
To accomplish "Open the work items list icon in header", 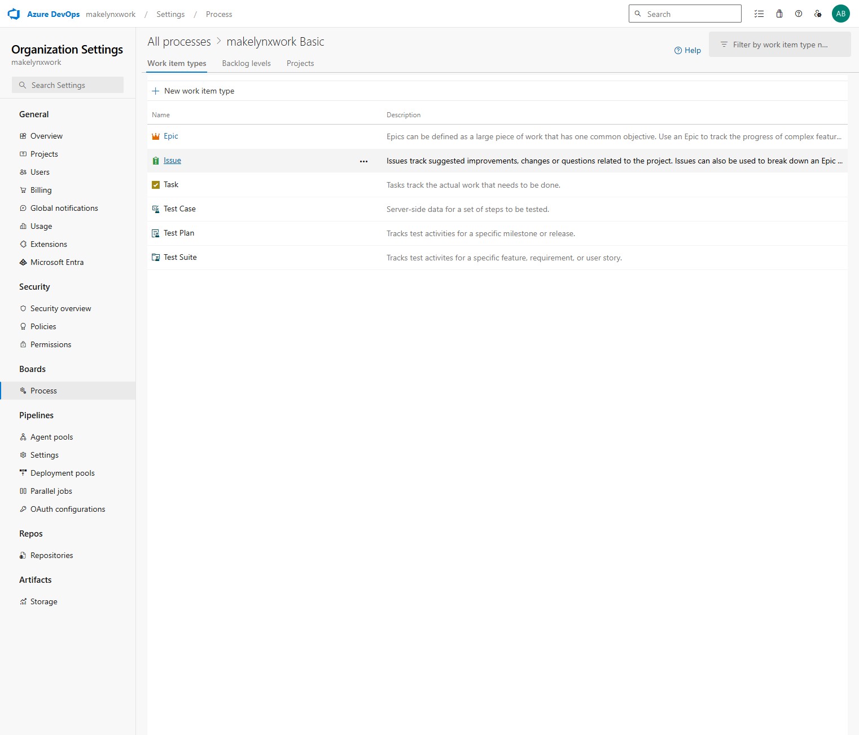I will (x=759, y=14).
